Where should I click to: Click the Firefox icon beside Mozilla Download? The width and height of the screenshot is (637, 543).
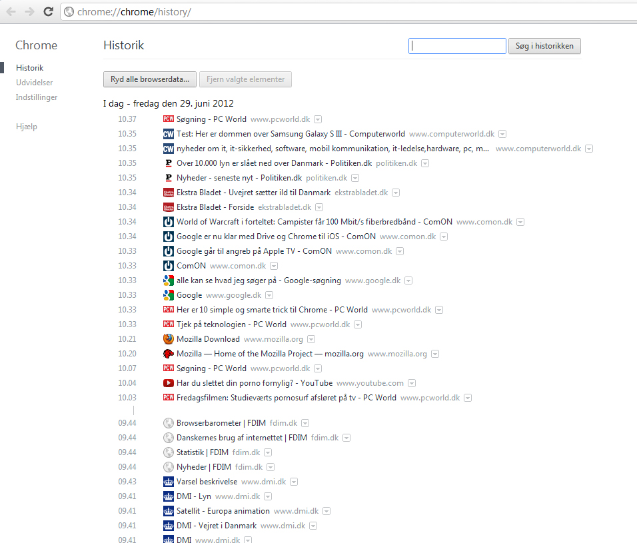(x=168, y=339)
